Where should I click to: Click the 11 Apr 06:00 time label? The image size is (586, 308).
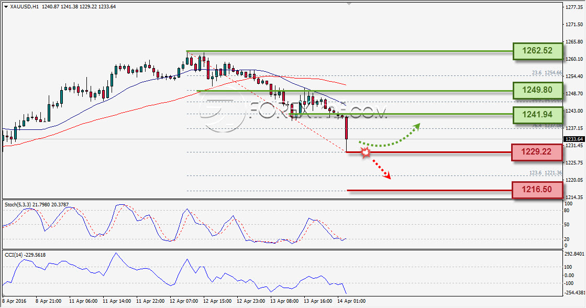(83, 301)
